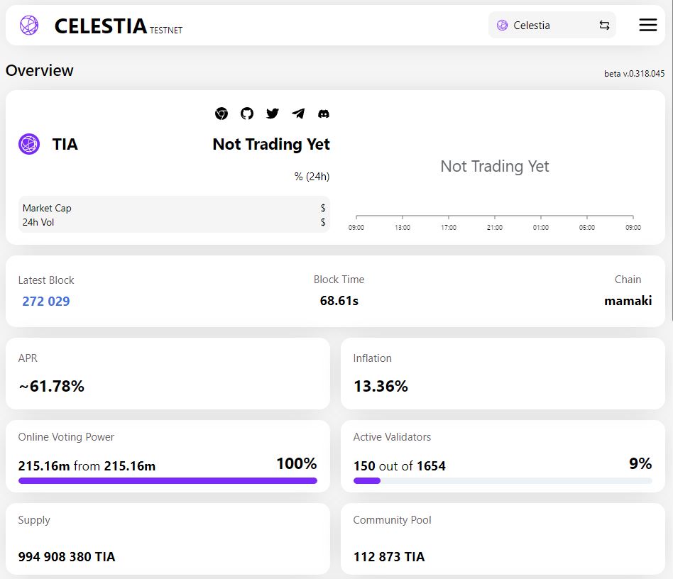Click the Supply value 994 908 380 TIA
The width and height of the screenshot is (673, 579).
click(x=67, y=557)
